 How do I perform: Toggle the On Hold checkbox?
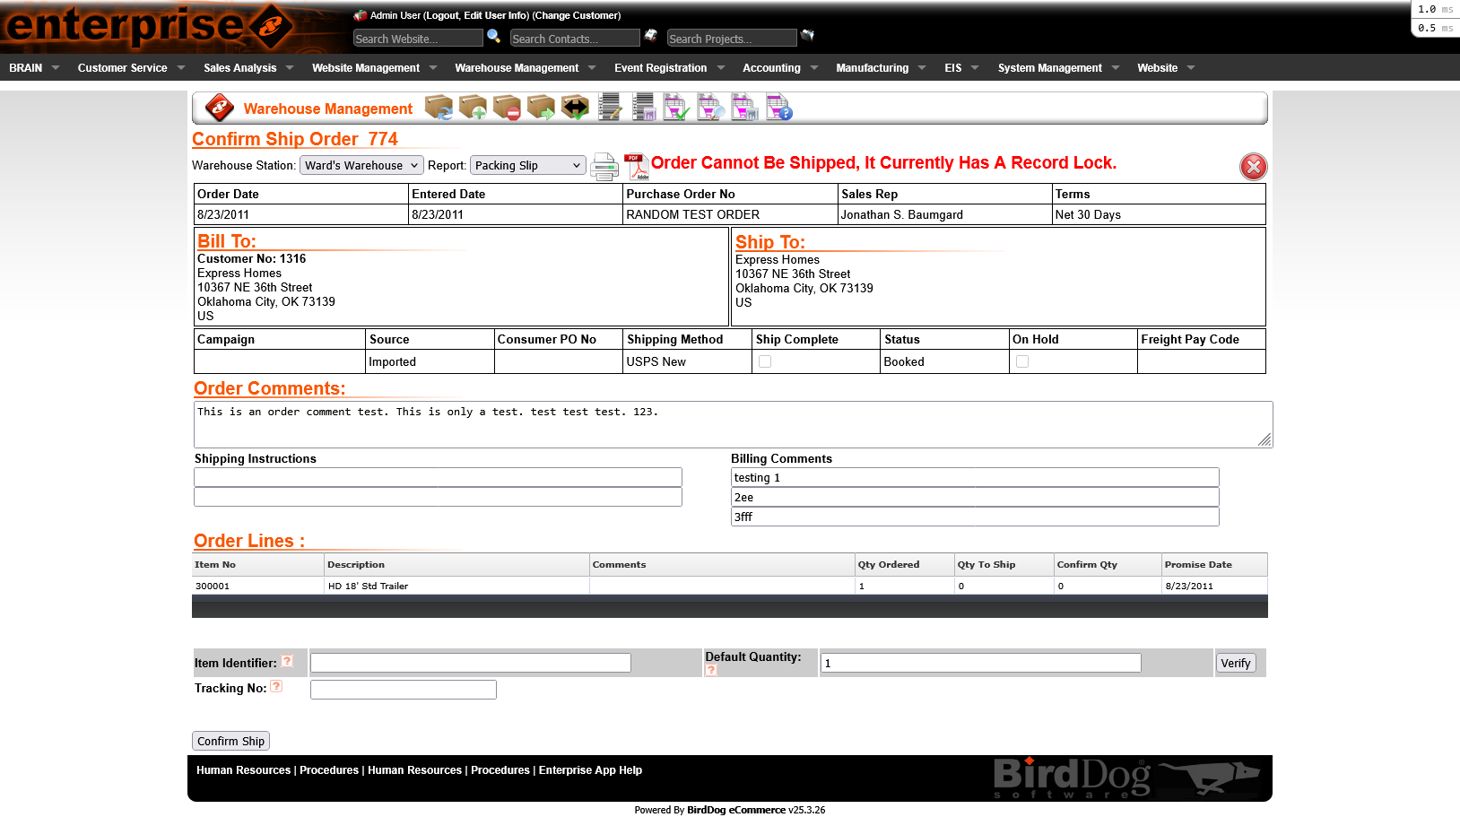[1021, 361]
